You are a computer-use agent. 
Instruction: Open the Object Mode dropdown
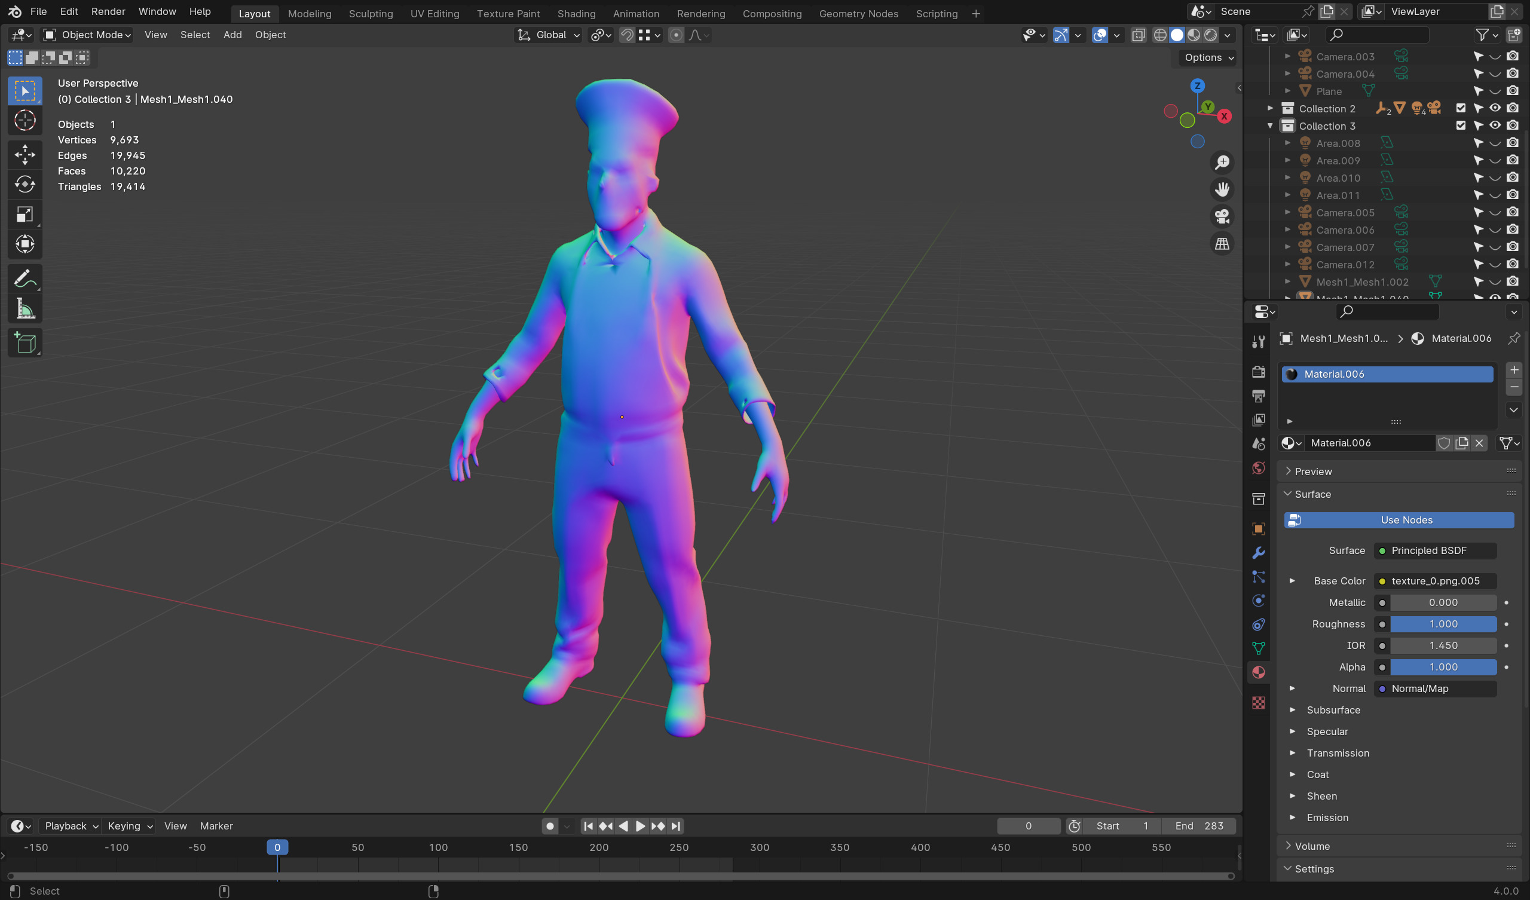point(87,35)
